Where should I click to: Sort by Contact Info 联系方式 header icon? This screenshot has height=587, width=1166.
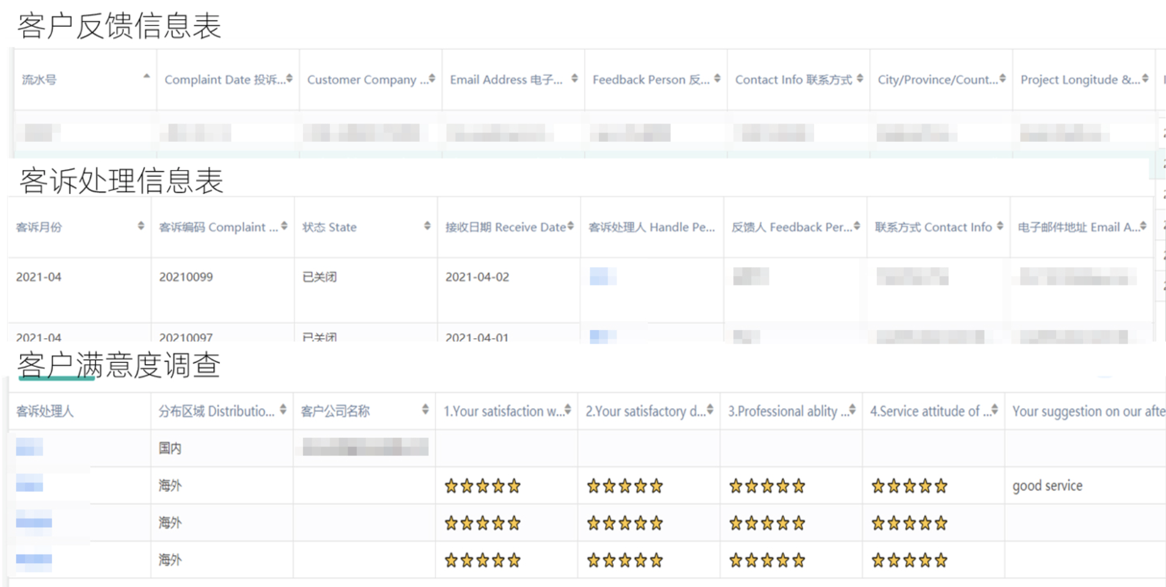(860, 78)
